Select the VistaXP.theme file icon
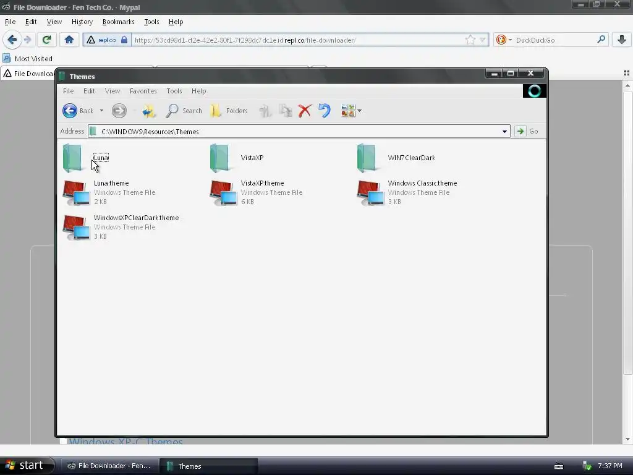Screen dimensions: 633x475 [223, 193]
